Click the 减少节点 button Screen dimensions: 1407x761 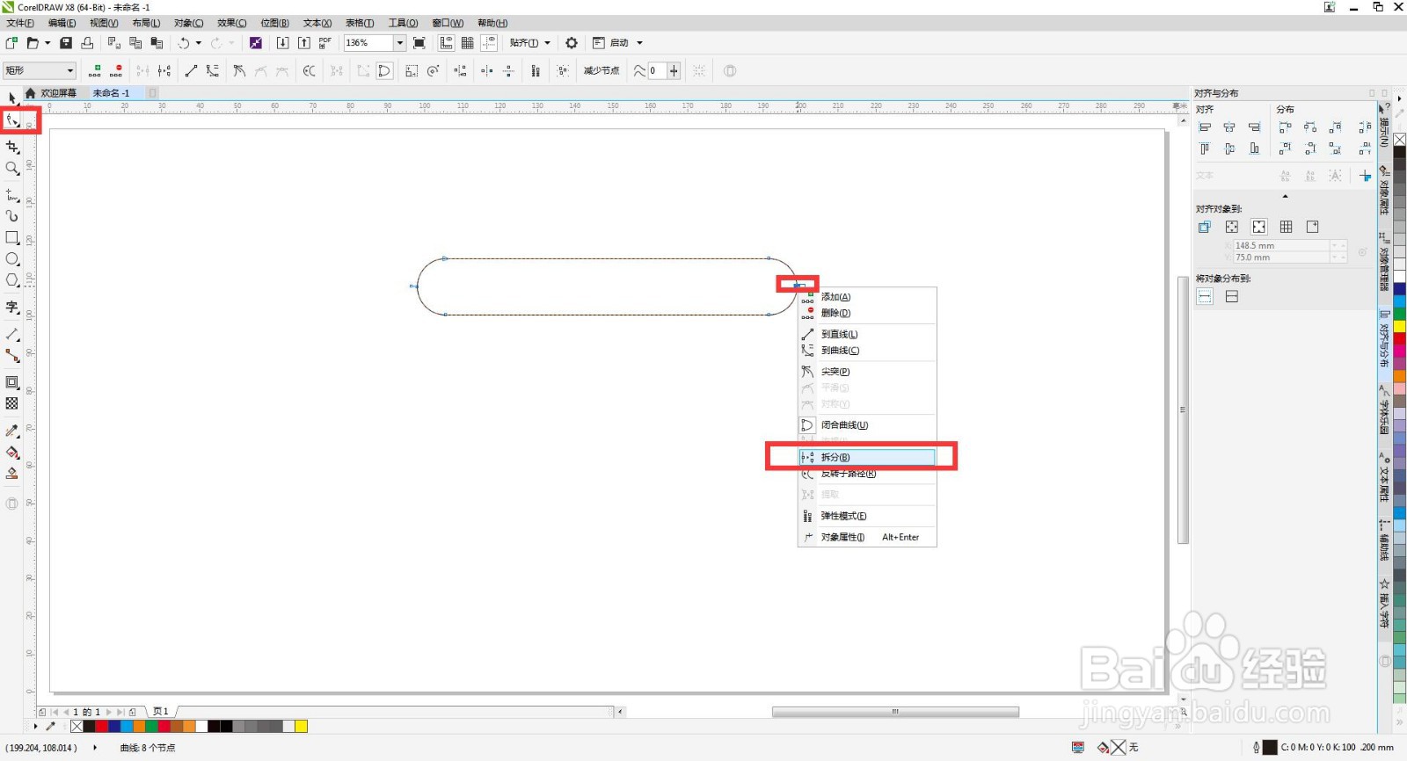point(601,71)
